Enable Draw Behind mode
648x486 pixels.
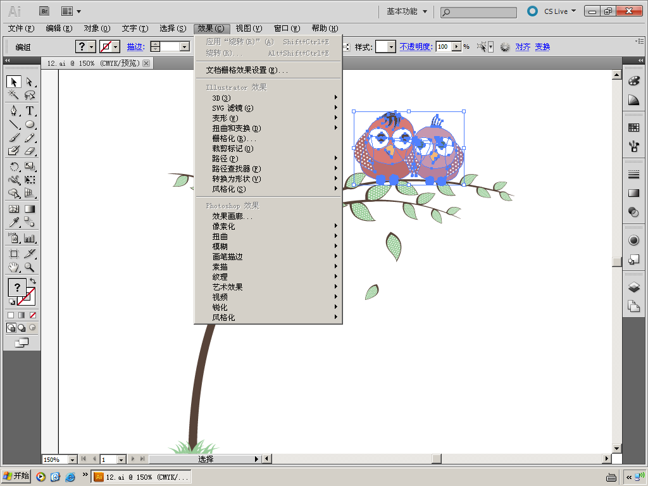(22, 328)
